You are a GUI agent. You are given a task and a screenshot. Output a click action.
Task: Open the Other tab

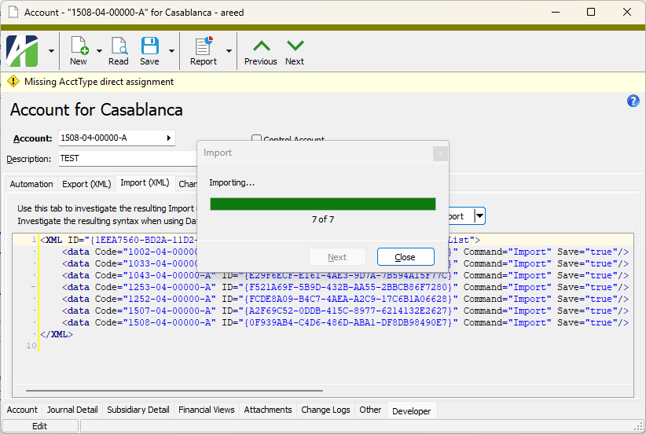coord(370,410)
